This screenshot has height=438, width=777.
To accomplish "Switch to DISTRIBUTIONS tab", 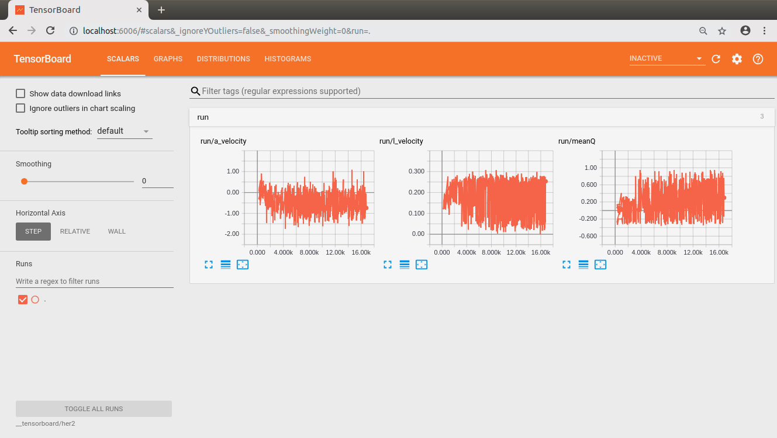I will [223, 59].
